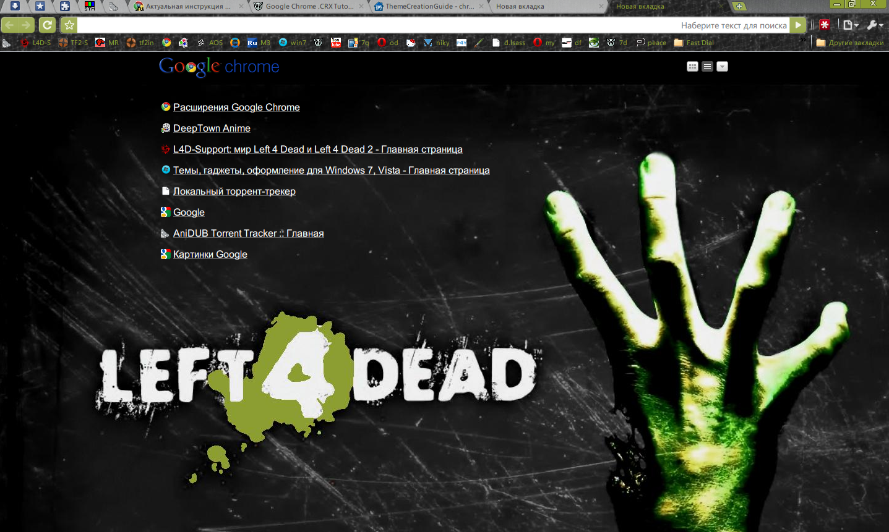The image size is (889, 532).
Task: Switch to thumbnail grid view
Action: (x=692, y=66)
